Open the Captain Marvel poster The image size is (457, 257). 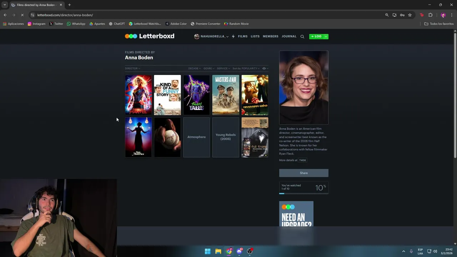pyautogui.click(x=138, y=95)
